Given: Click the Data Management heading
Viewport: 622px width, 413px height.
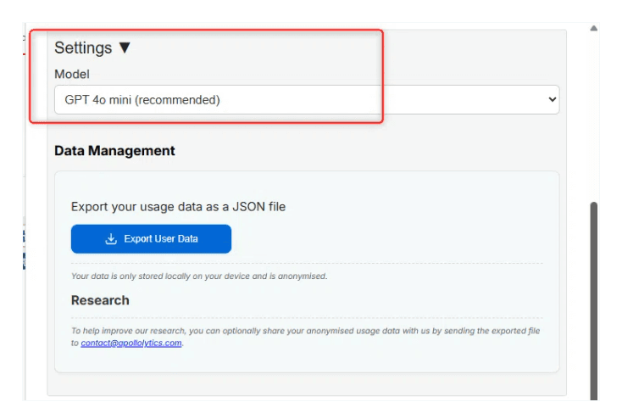Looking at the screenshot, I should [x=114, y=151].
